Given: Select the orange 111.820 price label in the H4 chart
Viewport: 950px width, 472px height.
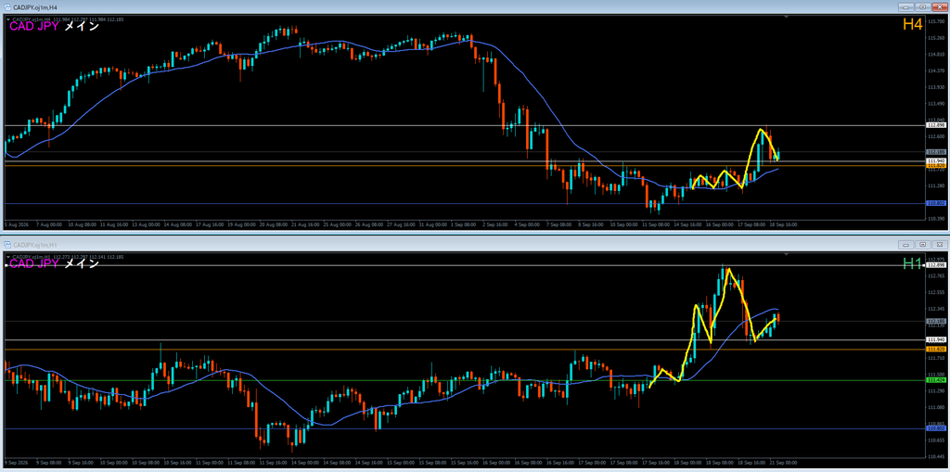Looking at the screenshot, I should pyautogui.click(x=935, y=165).
